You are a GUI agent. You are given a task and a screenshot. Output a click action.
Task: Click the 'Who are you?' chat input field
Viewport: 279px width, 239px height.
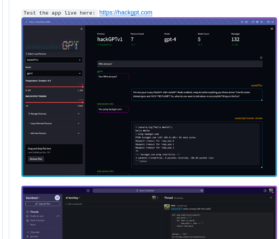point(179,64)
